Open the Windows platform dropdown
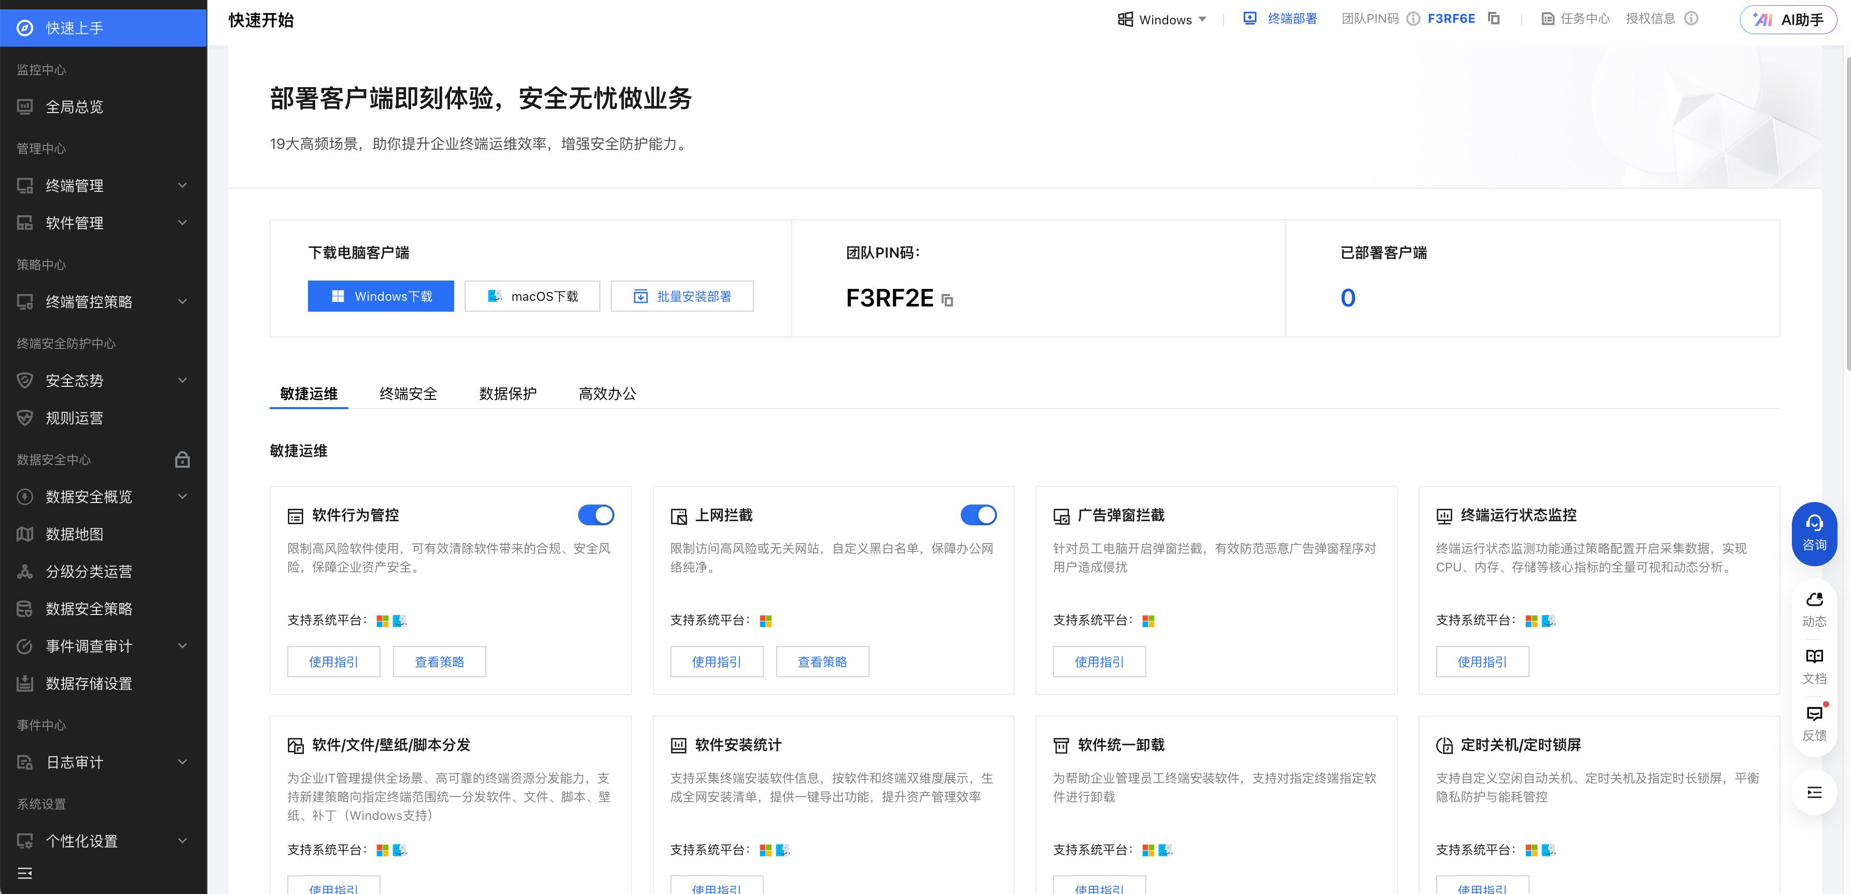 click(1162, 19)
